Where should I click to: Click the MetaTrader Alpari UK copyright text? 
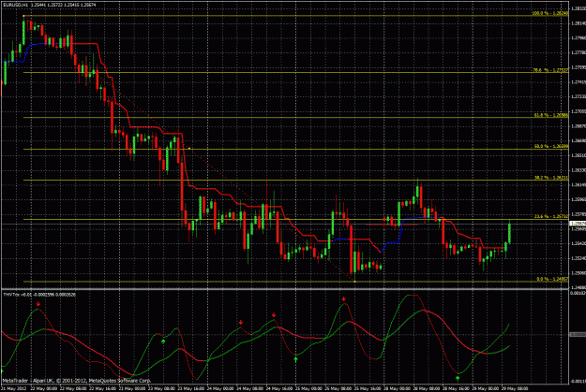point(77,381)
